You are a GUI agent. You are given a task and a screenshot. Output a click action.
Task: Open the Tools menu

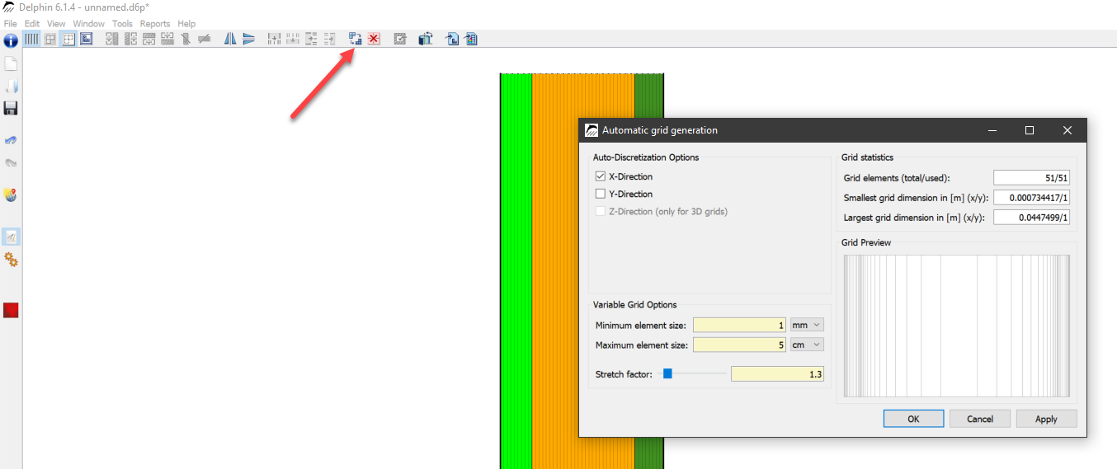(x=122, y=24)
